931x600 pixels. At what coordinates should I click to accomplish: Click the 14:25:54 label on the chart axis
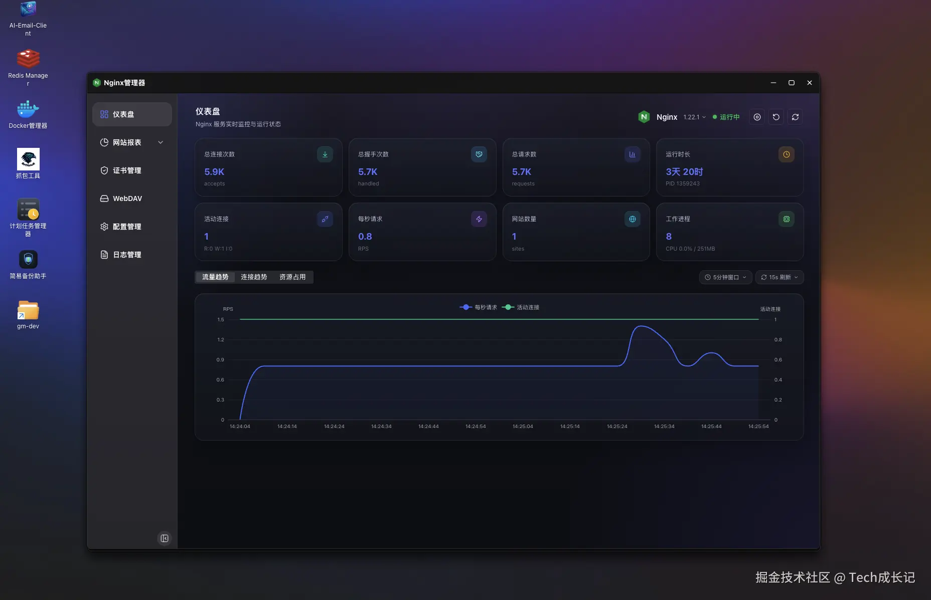click(758, 427)
